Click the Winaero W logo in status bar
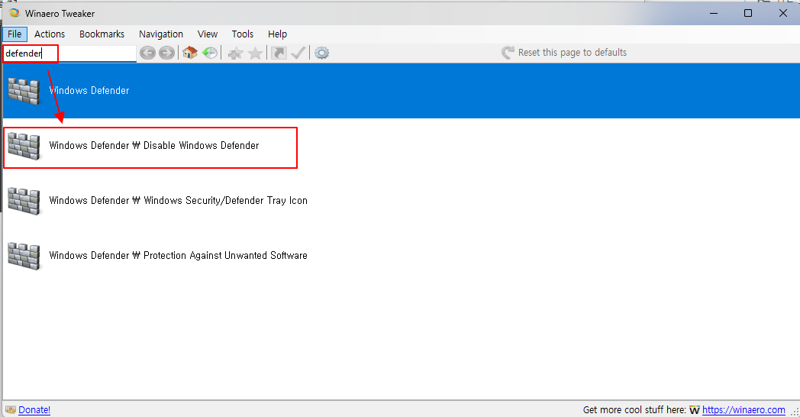 695,410
